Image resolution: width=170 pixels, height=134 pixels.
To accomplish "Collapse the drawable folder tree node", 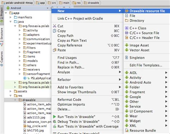I will (15, 100).
